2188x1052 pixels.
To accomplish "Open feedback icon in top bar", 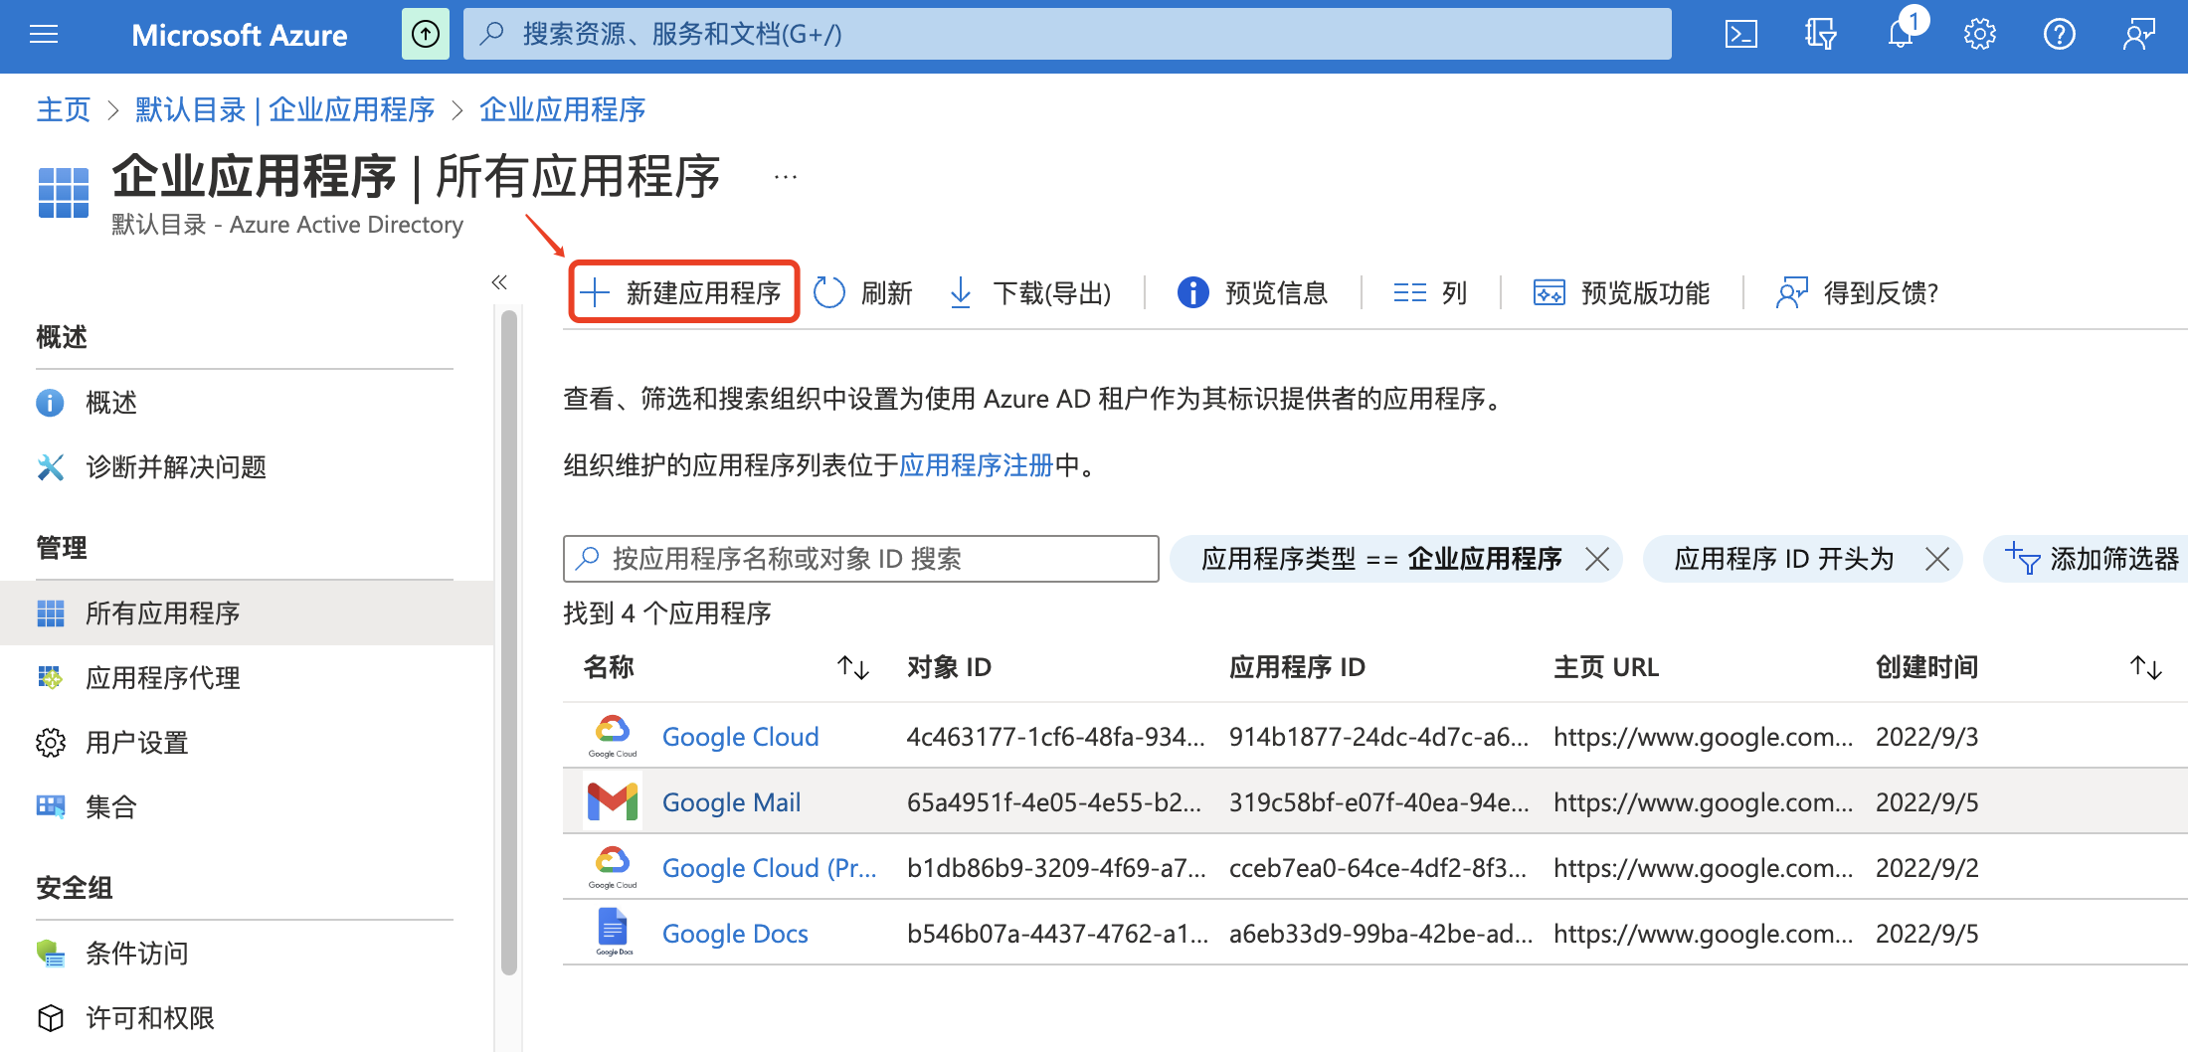I will point(2138,35).
